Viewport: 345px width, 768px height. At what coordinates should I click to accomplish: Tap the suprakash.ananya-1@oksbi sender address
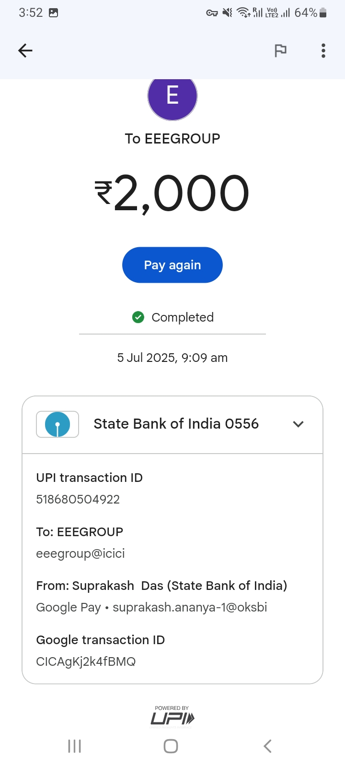pos(190,607)
